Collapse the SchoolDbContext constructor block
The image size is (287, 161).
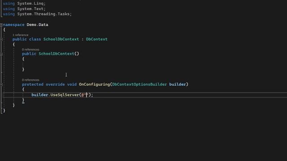point(1,54)
